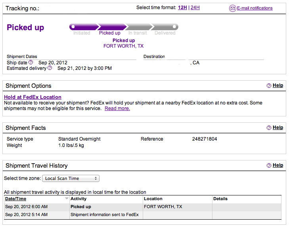Select the reference number 248271804
The image size is (289, 228).
pos(205,139)
